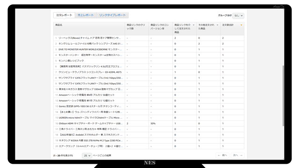Open サンワサプライ CAT6 LANケーブル (1m) link
This screenshot has height=168, width=299.
[91, 78]
